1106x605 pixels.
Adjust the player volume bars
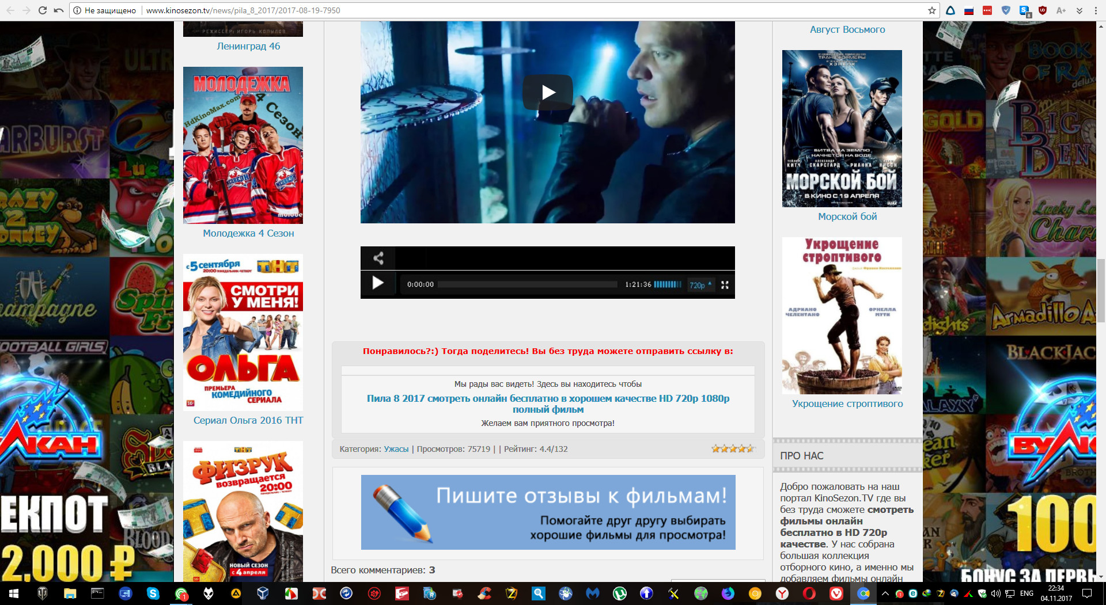[x=668, y=284]
